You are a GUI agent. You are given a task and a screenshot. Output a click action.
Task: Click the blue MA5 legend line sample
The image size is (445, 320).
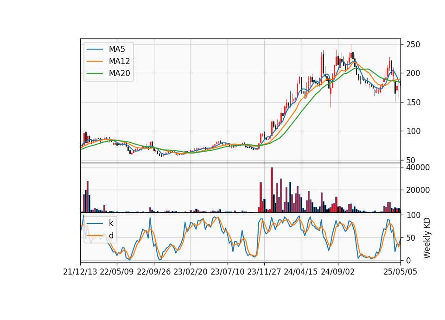click(95, 50)
